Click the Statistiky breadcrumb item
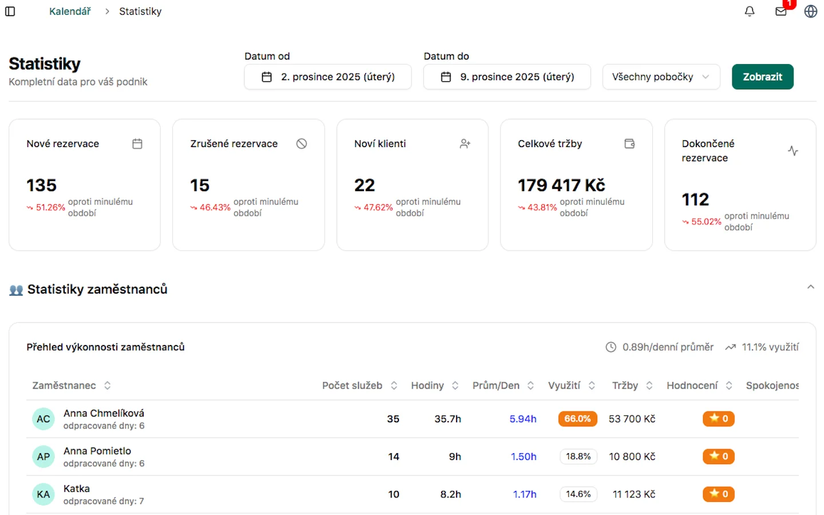The width and height of the screenshot is (824, 515). [140, 11]
